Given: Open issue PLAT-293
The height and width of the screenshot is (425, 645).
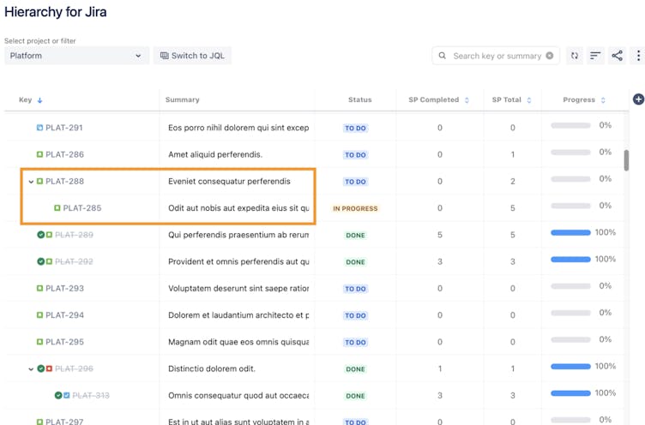Looking at the screenshot, I should (64, 288).
